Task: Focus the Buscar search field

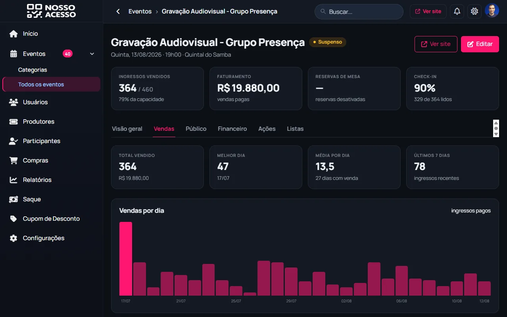Action: [359, 11]
